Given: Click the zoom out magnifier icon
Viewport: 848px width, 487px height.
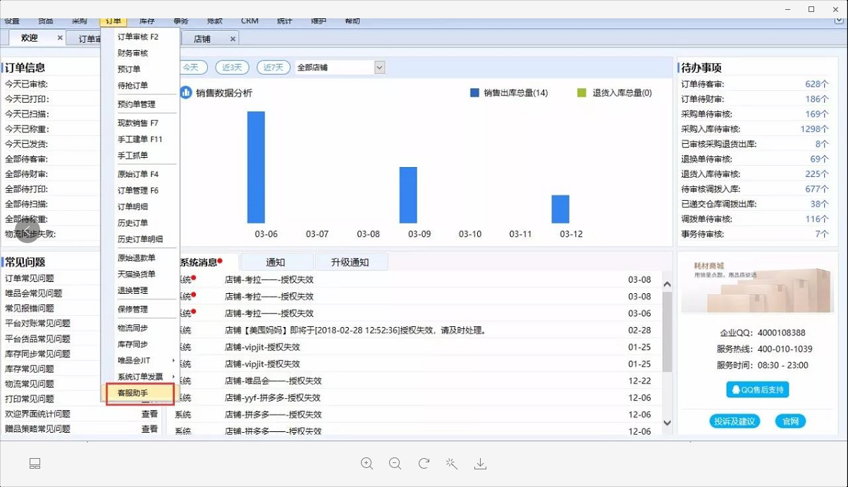Looking at the screenshot, I should (x=395, y=463).
